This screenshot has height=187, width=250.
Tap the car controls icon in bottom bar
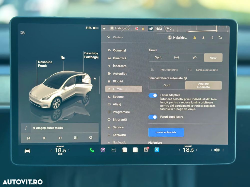click(x=27, y=151)
